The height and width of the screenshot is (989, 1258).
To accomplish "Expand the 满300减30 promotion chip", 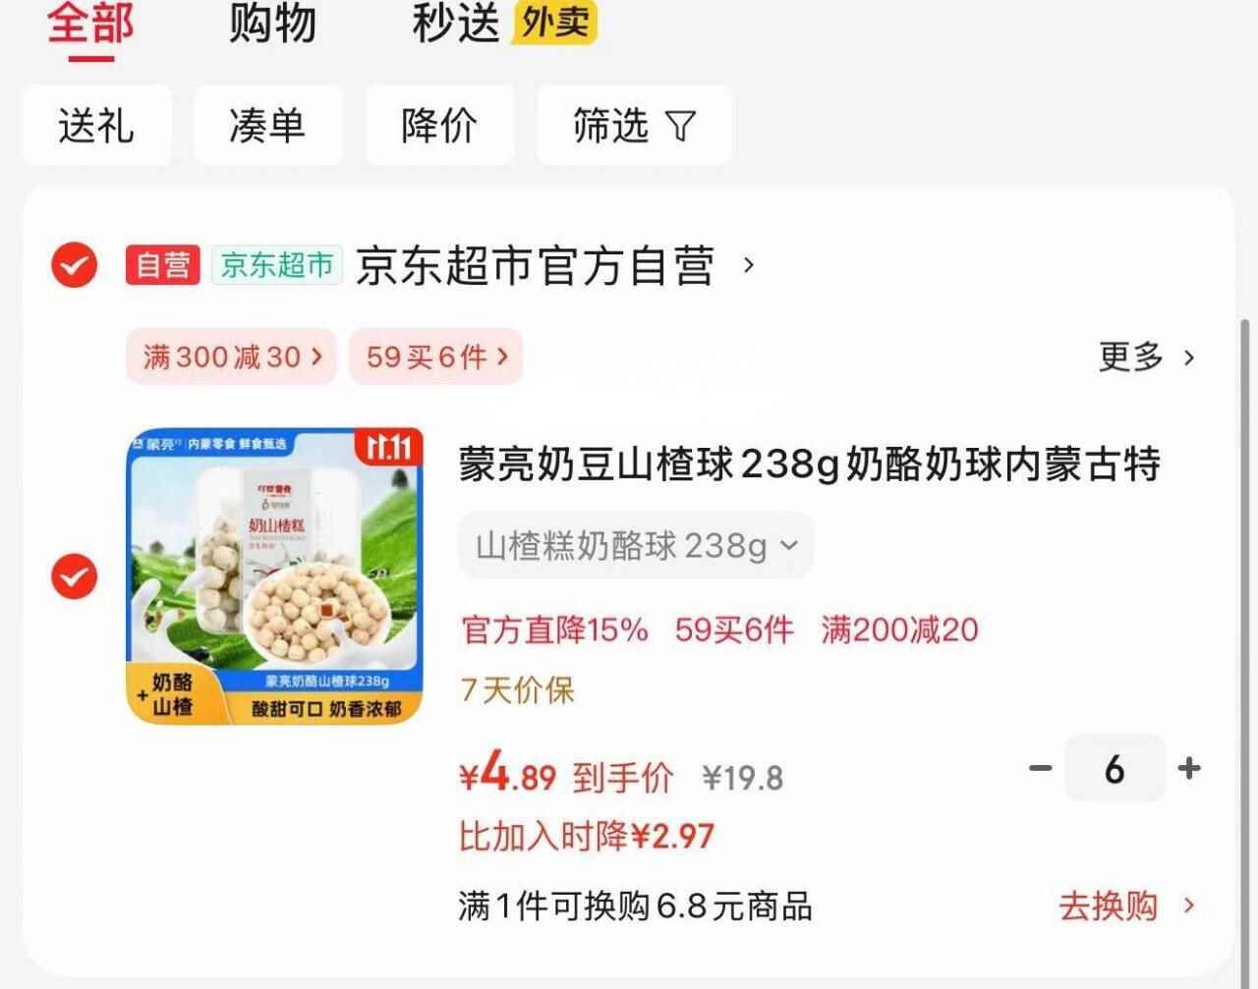I will (232, 357).
